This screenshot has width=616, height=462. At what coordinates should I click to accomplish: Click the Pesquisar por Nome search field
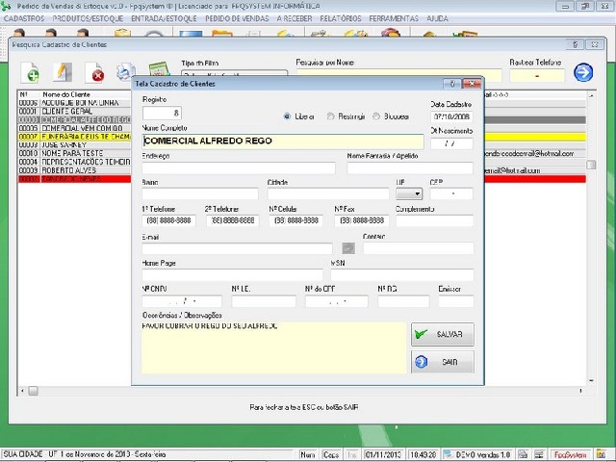point(398,75)
